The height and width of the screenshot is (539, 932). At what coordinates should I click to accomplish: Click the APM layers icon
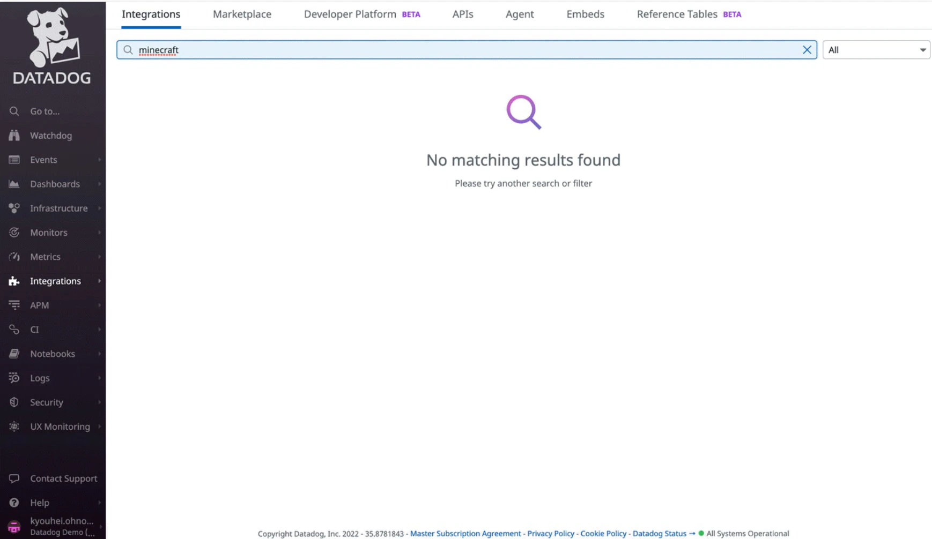[x=14, y=305]
